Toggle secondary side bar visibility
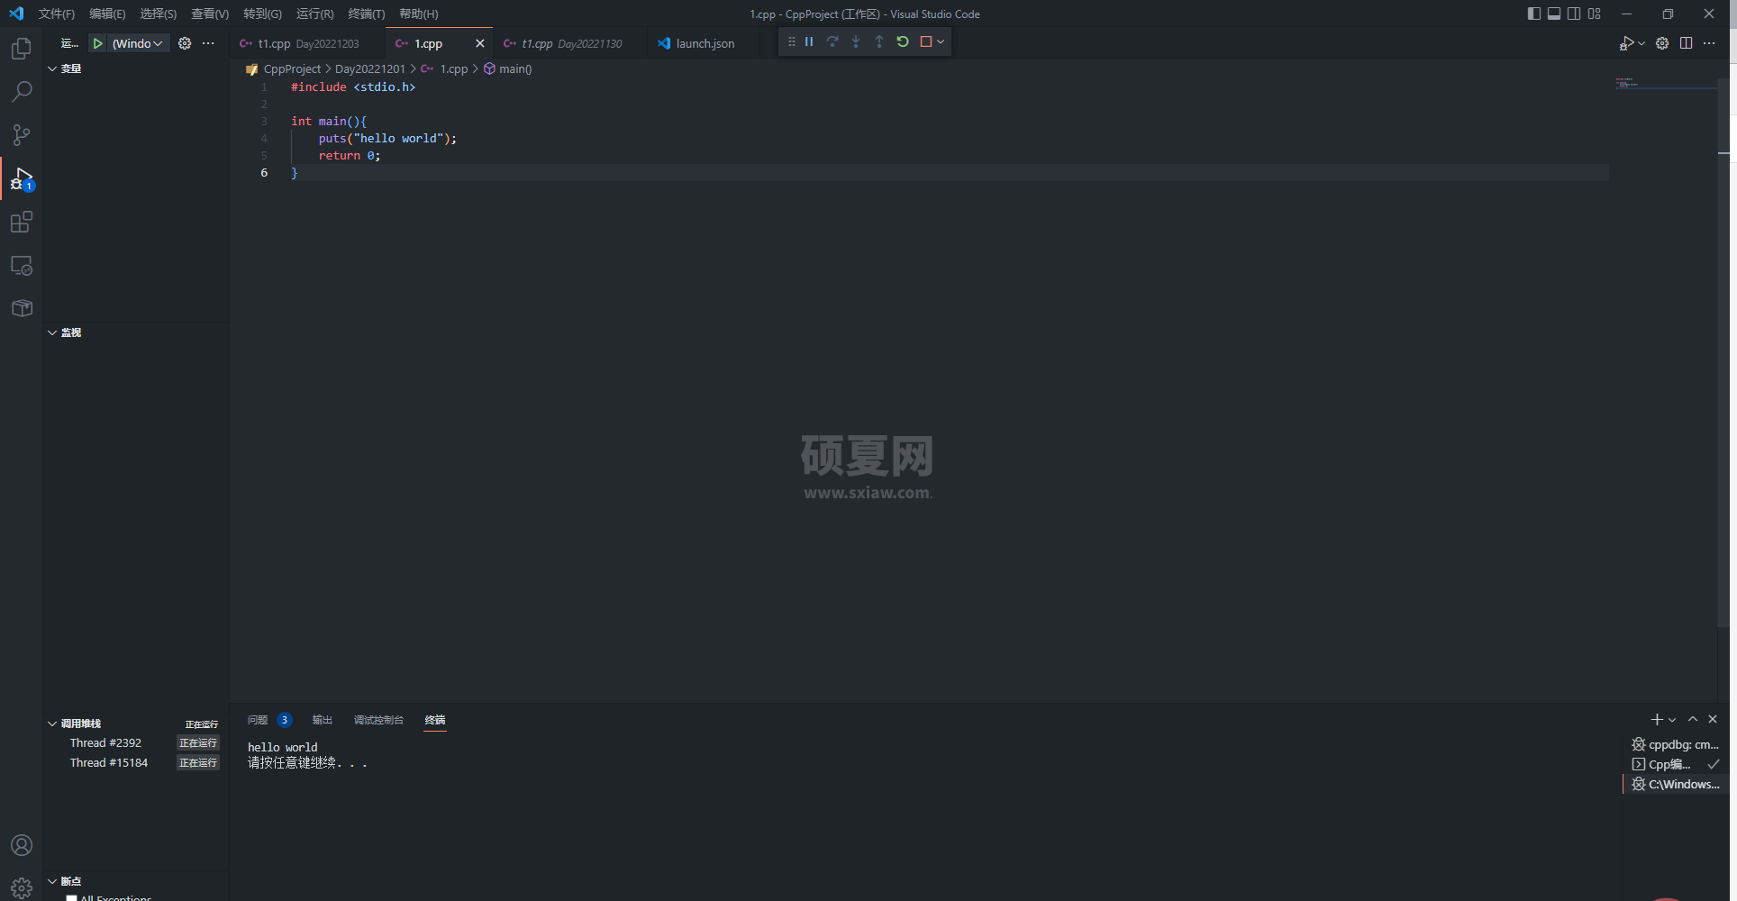 point(1574,14)
